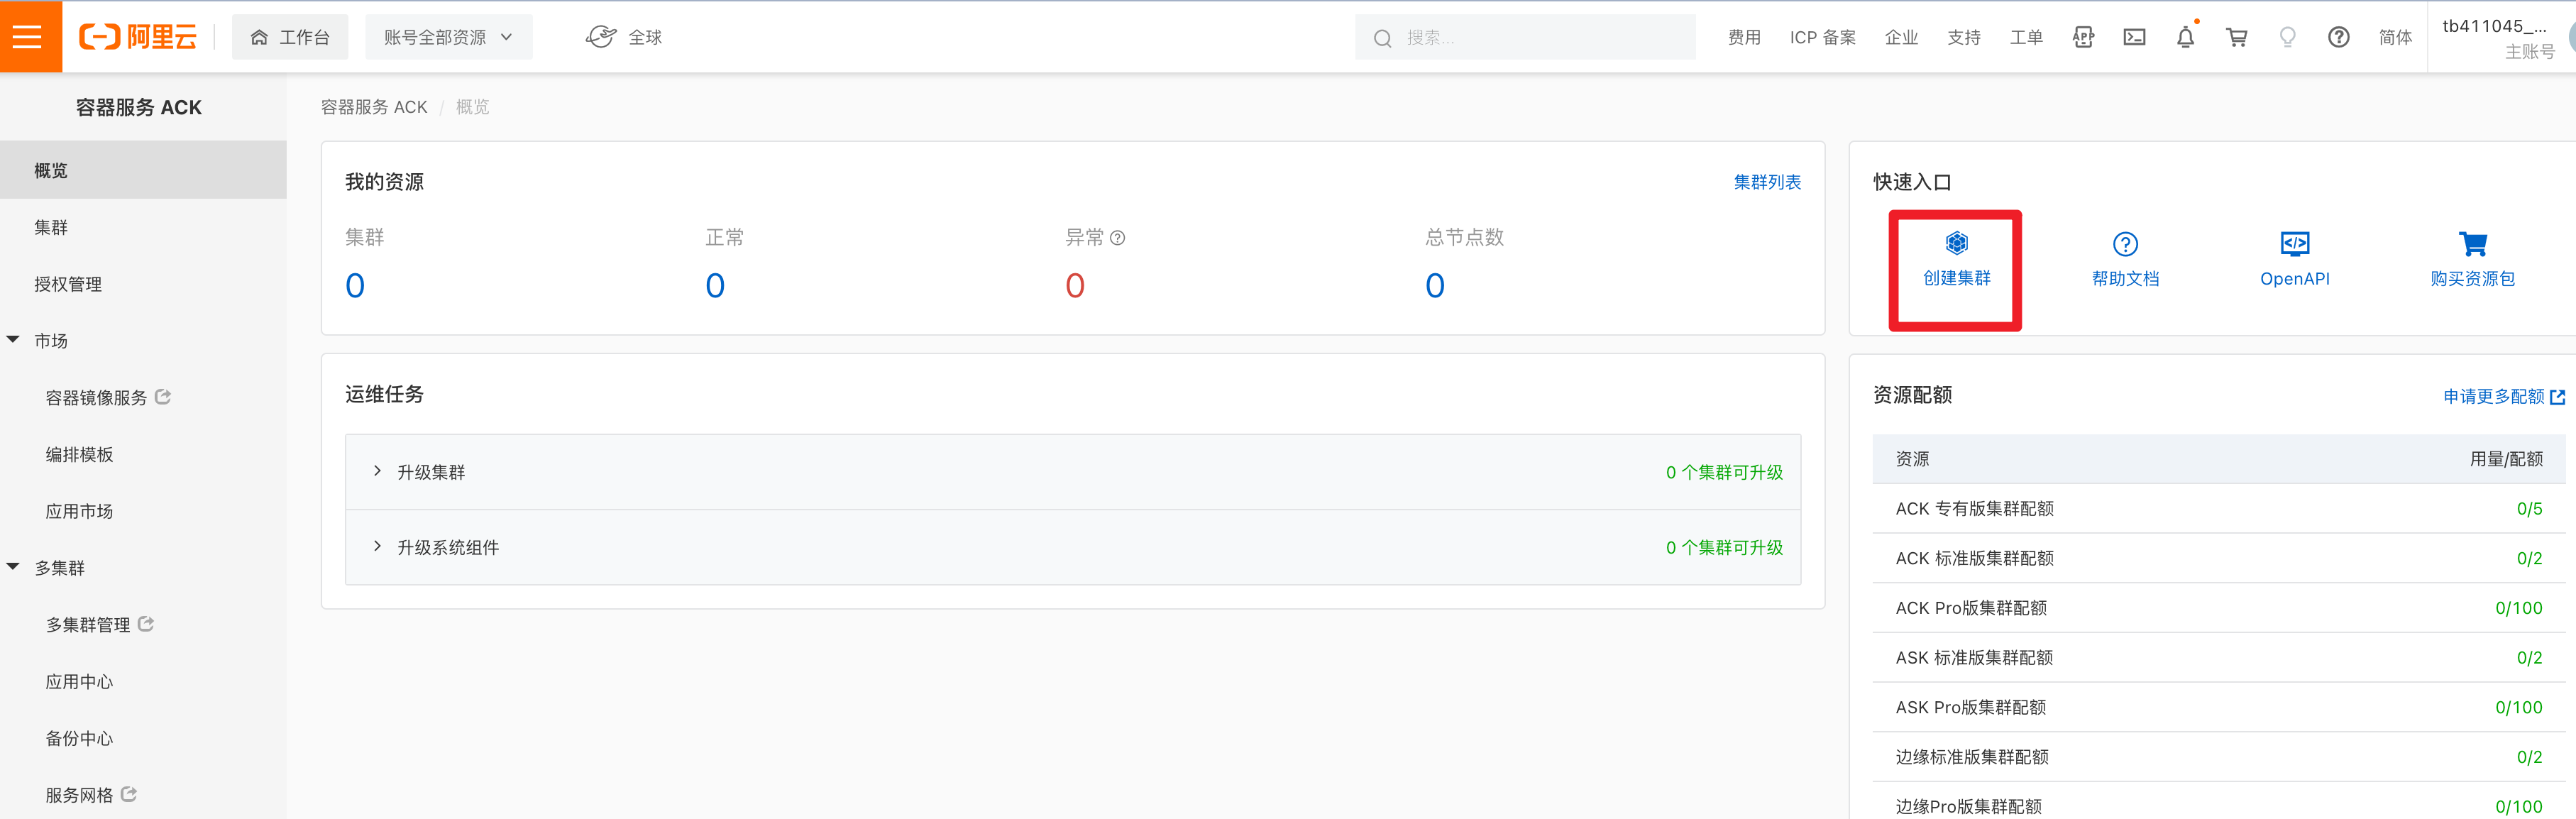Open the shopping cart in the top bar

(2236, 38)
